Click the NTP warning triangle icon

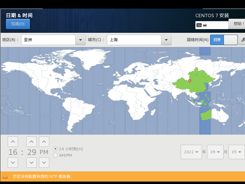pyautogui.click(x=5, y=176)
